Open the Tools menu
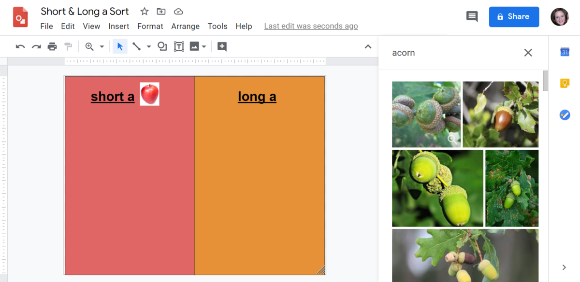 tap(217, 26)
